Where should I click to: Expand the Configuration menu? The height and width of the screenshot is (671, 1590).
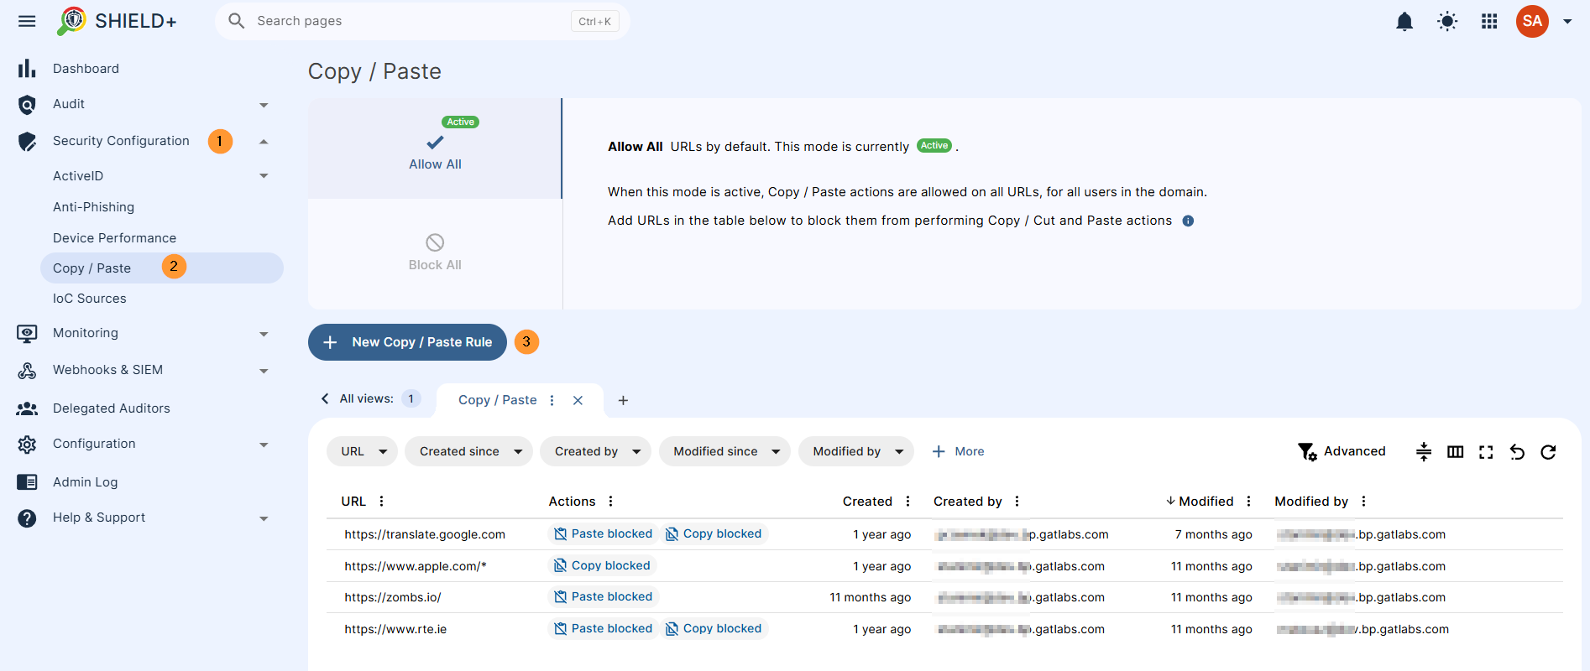264,445
